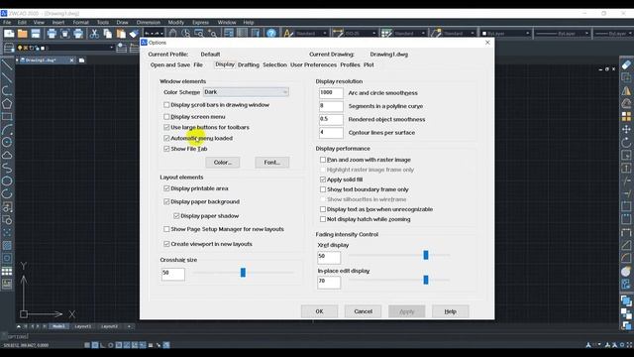This screenshot has height=357, width=634.
Task: Open the Express menu
Action: 200,22
